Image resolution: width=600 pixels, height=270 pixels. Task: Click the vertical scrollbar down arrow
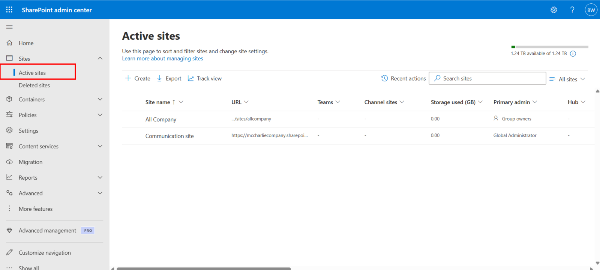pos(597,263)
